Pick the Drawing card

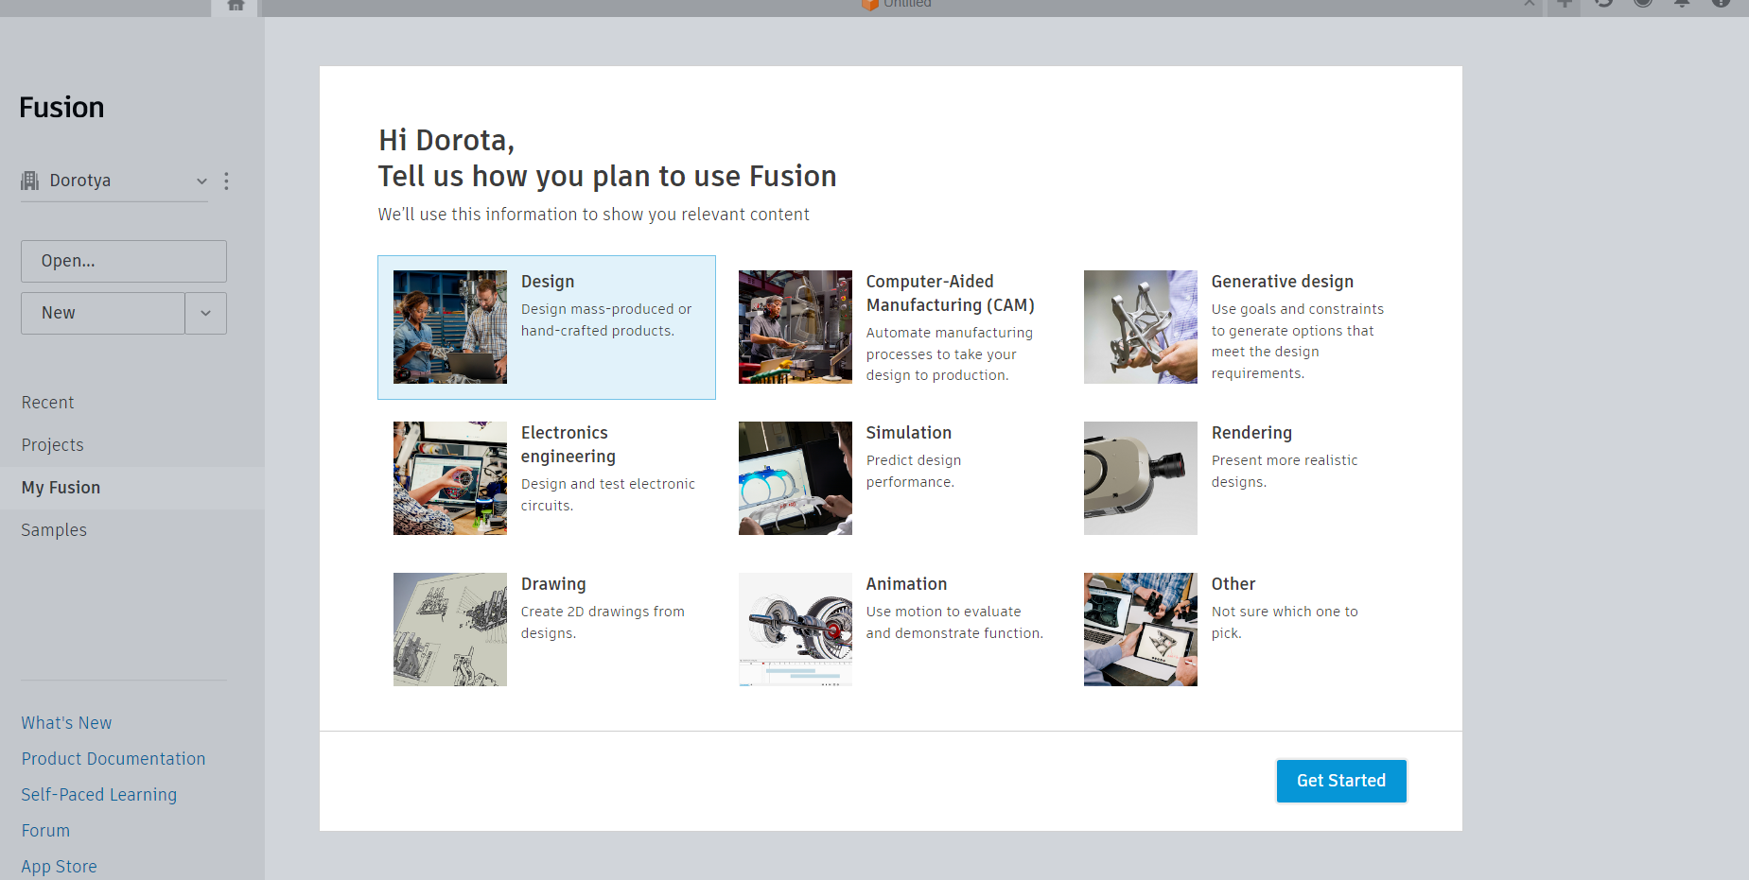[x=547, y=630]
